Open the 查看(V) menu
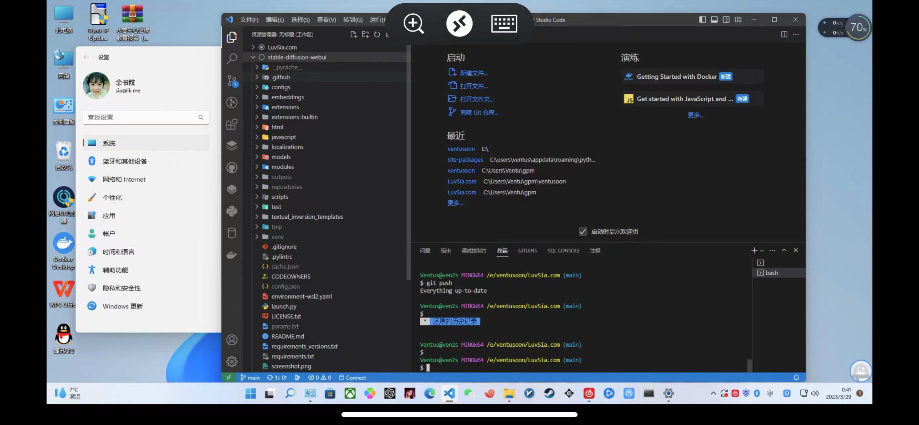Viewport: 919px width, 425px height. [327, 20]
